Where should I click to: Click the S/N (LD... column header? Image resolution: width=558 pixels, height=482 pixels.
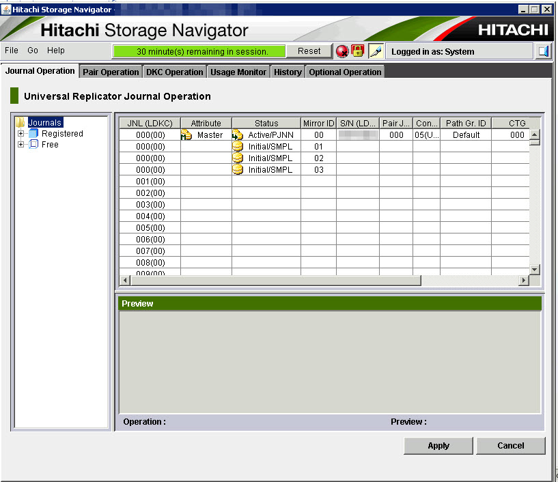tap(358, 123)
